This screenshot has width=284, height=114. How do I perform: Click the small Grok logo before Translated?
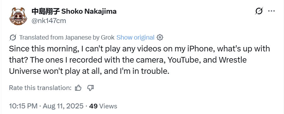pos(13,37)
